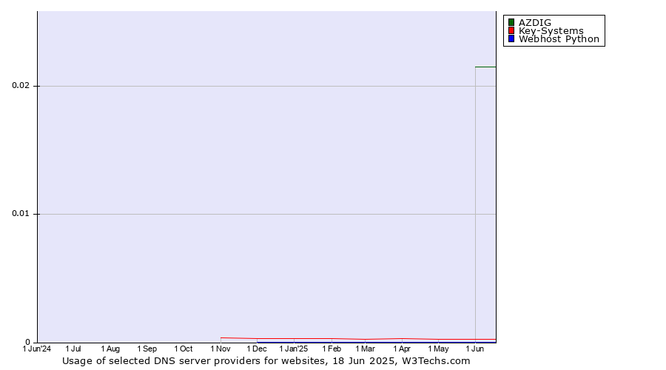Select the Webhost Python legend label

(x=559, y=39)
